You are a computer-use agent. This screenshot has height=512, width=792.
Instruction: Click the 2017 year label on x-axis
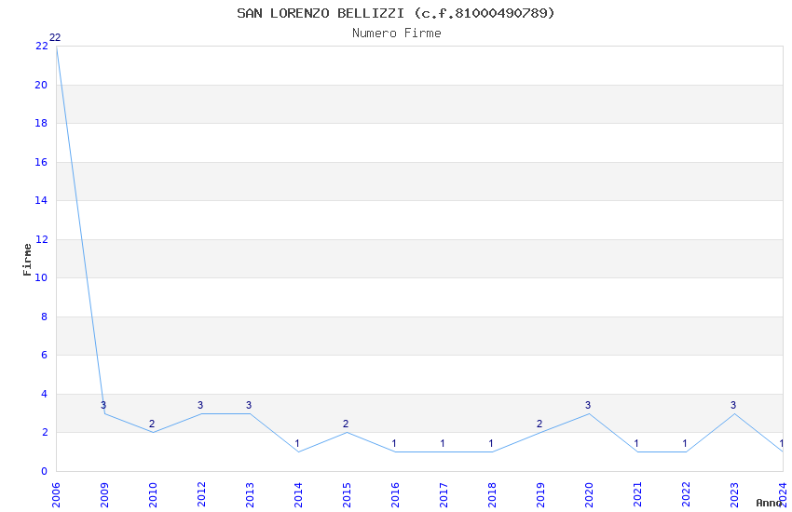(444, 490)
